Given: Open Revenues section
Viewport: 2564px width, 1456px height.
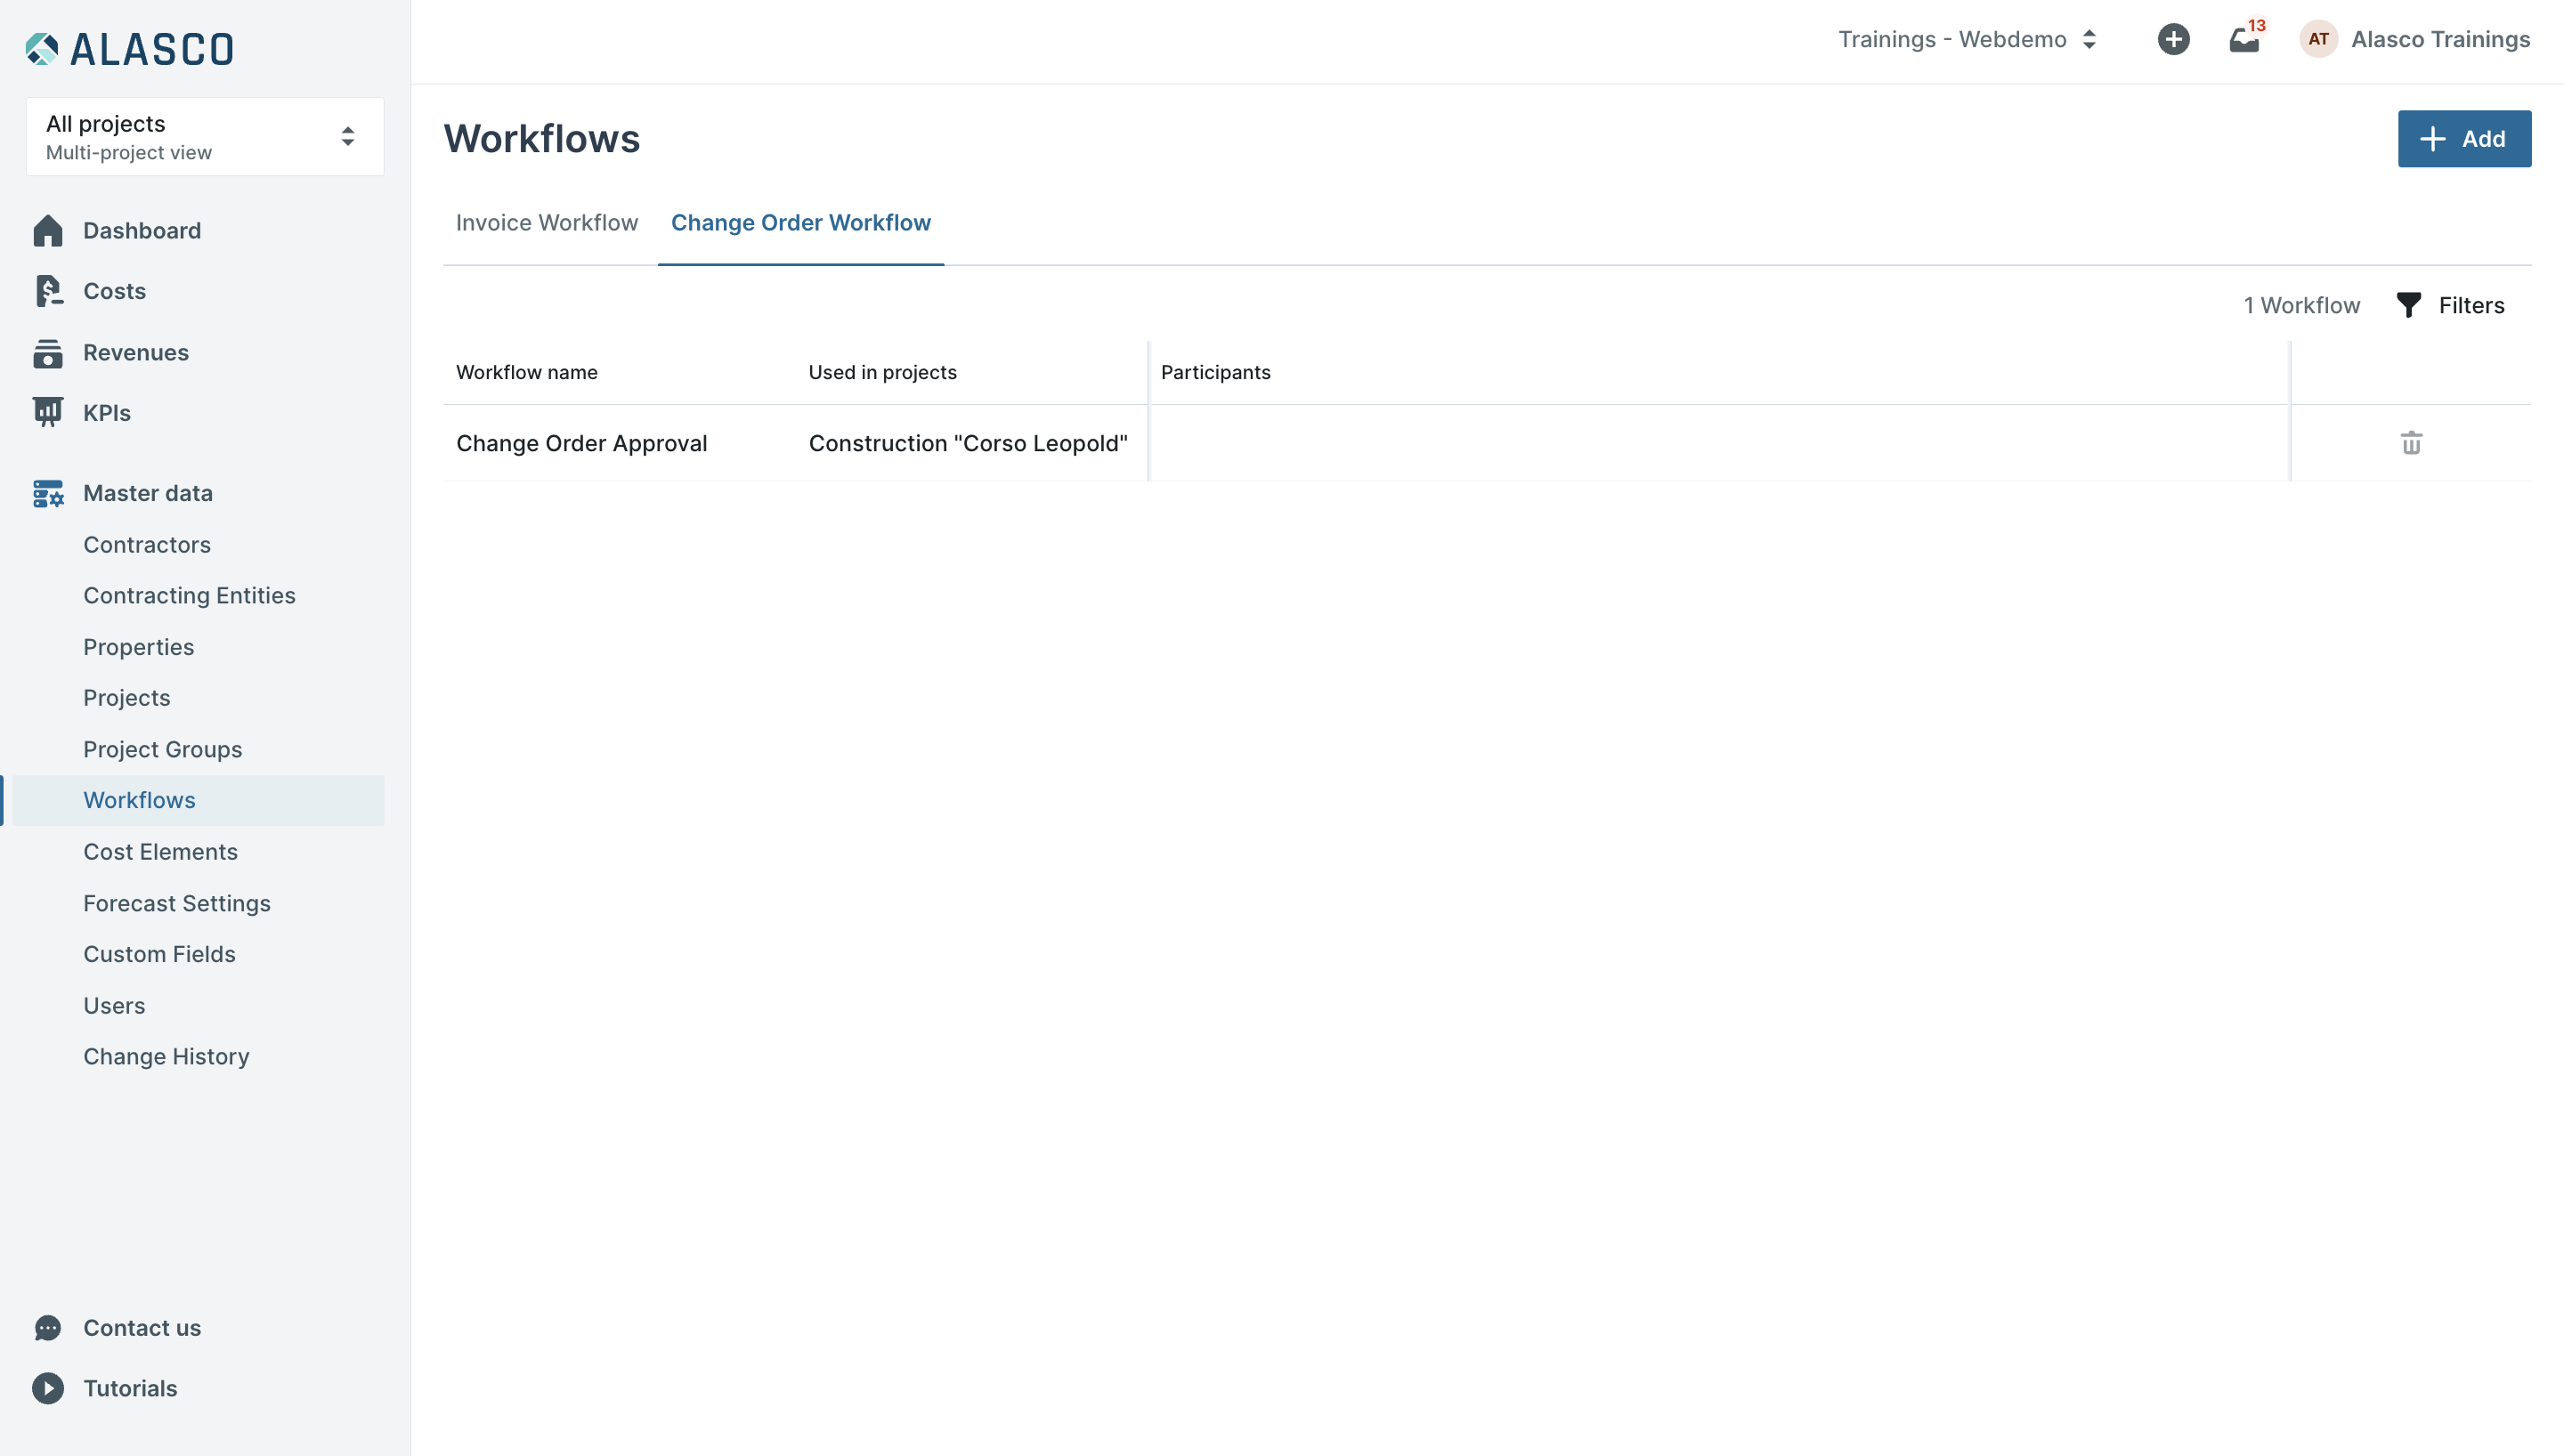Looking at the screenshot, I should 136,352.
